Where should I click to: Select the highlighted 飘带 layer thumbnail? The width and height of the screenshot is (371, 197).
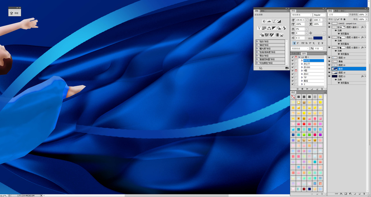coord(335,69)
